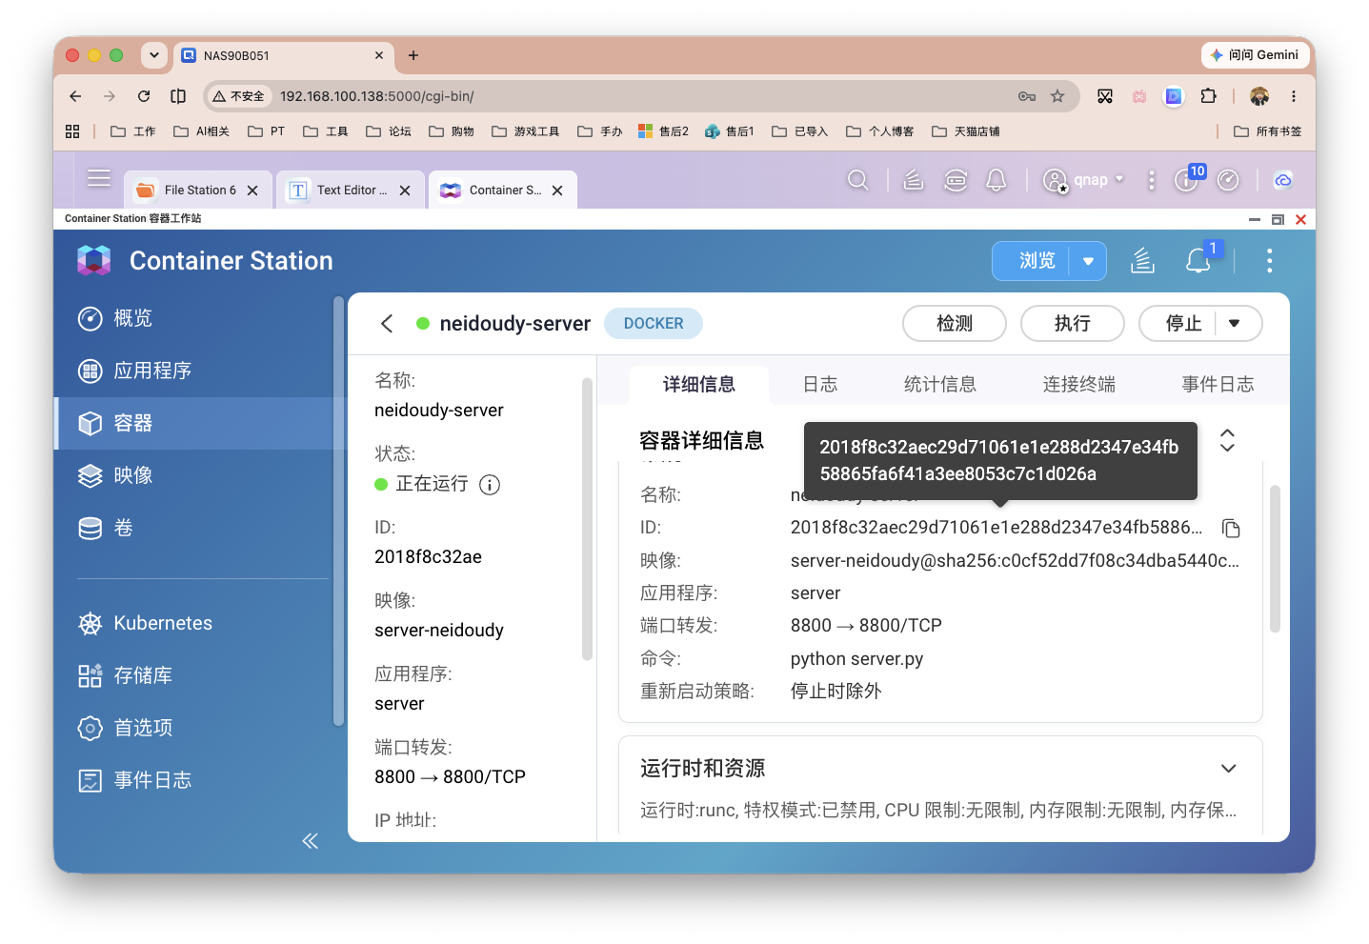Click the left info panel scrollbar
The width and height of the screenshot is (1369, 944).
coord(587,519)
